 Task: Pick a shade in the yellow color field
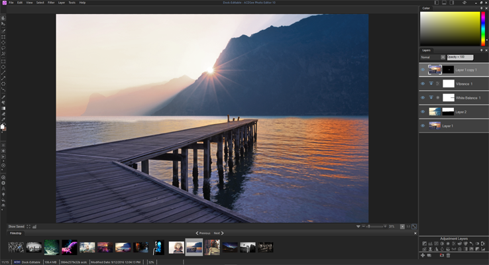450,28
